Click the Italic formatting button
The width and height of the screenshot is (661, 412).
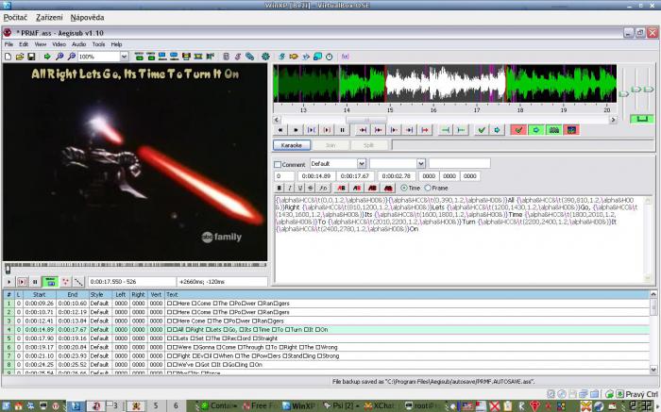pos(290,189)
